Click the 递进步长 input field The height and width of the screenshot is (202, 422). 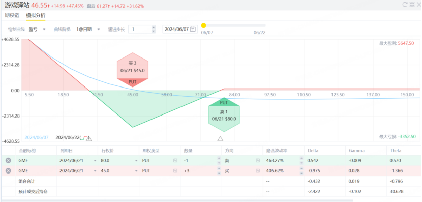tap(140, 30)
